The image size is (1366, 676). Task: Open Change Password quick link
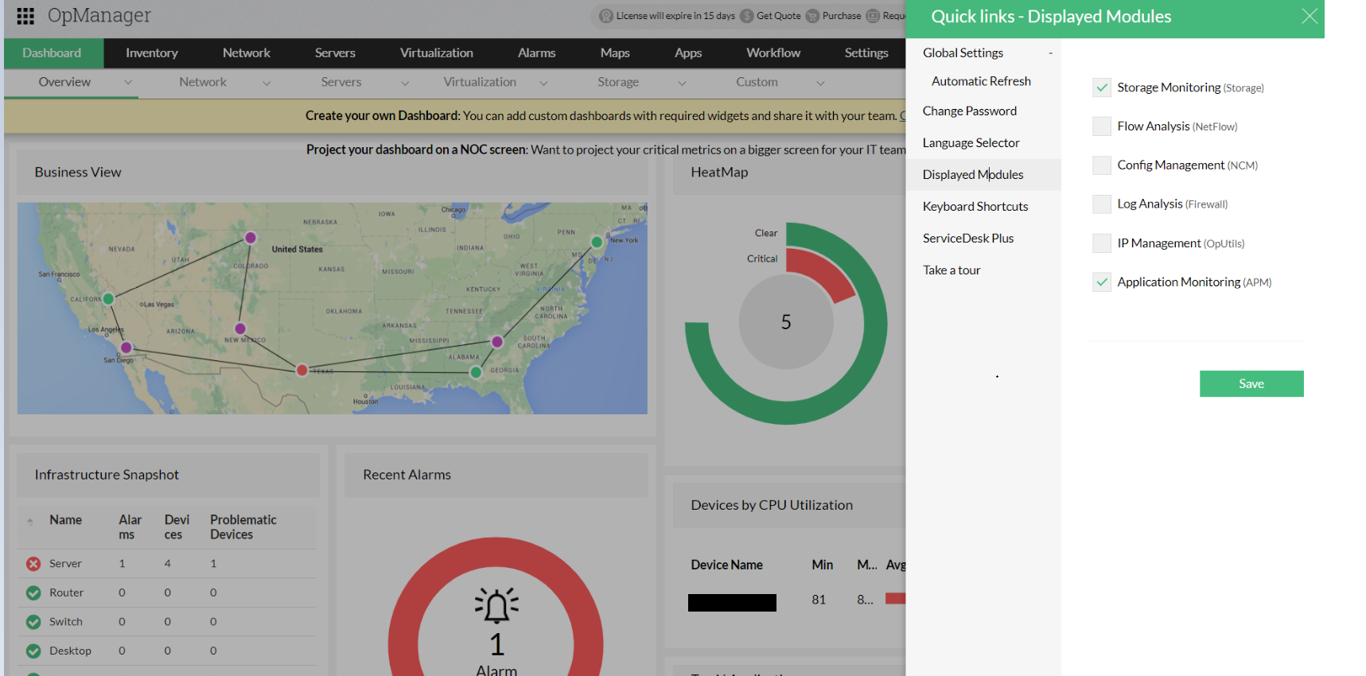pyautogui.click(x=970, y=111)
